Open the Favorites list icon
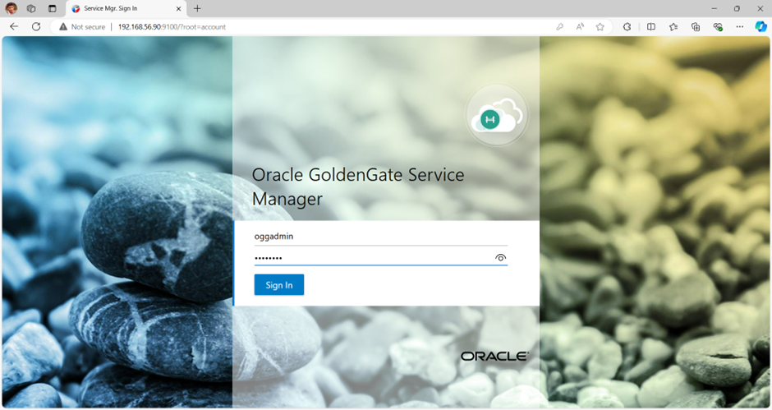 (x=673, y=27)
